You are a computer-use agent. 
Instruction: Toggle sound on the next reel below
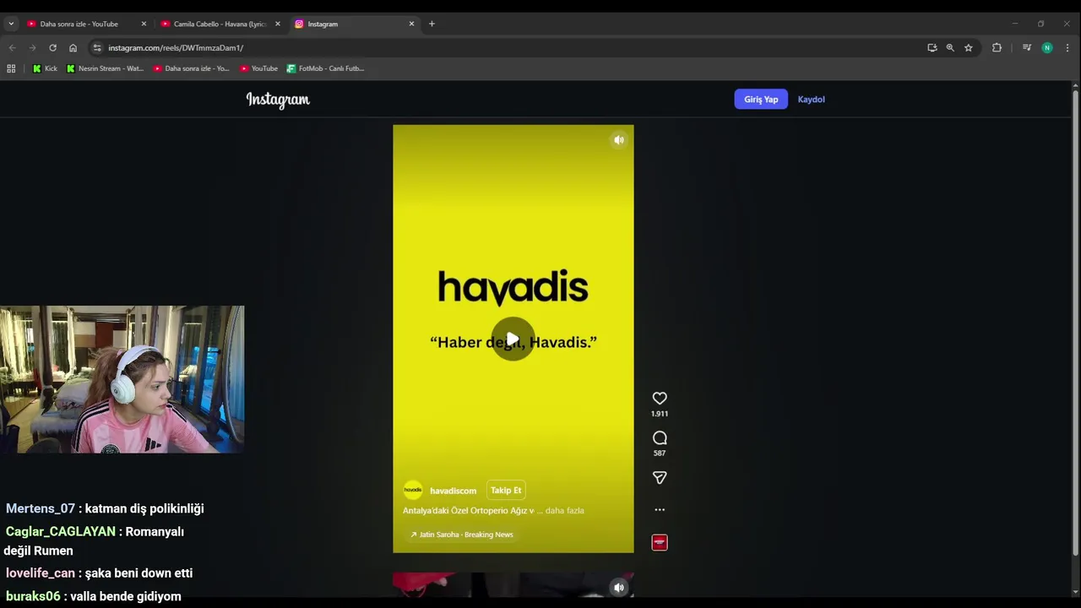tap(619, 587)
